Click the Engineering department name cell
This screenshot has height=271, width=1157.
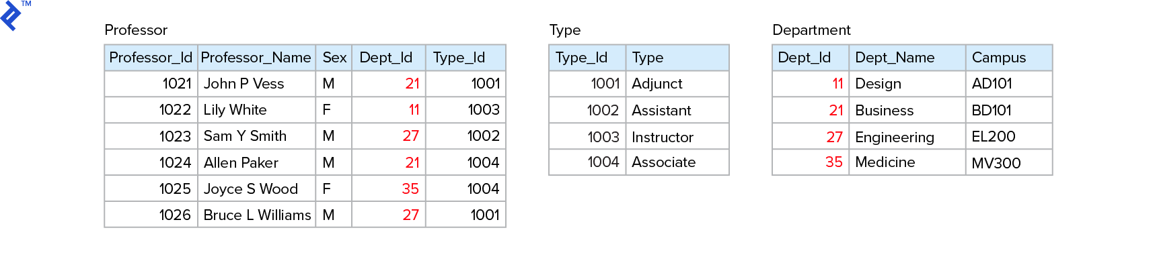tap(895, 138)
